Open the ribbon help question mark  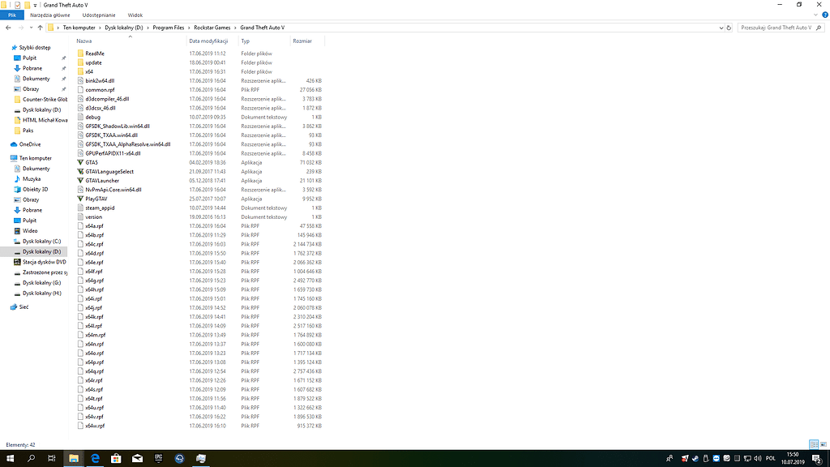pyautogui.click(x=824, y=15)
